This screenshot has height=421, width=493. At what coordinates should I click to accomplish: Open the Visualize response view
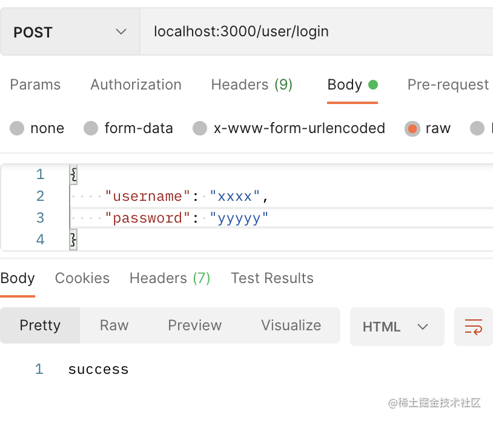[291, 325]
